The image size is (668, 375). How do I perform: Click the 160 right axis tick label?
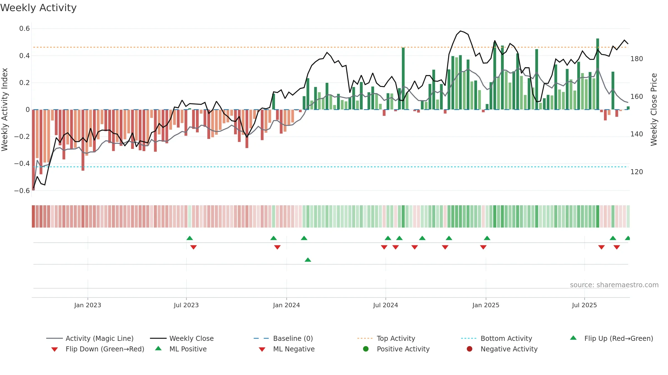[x=637, y=97]
